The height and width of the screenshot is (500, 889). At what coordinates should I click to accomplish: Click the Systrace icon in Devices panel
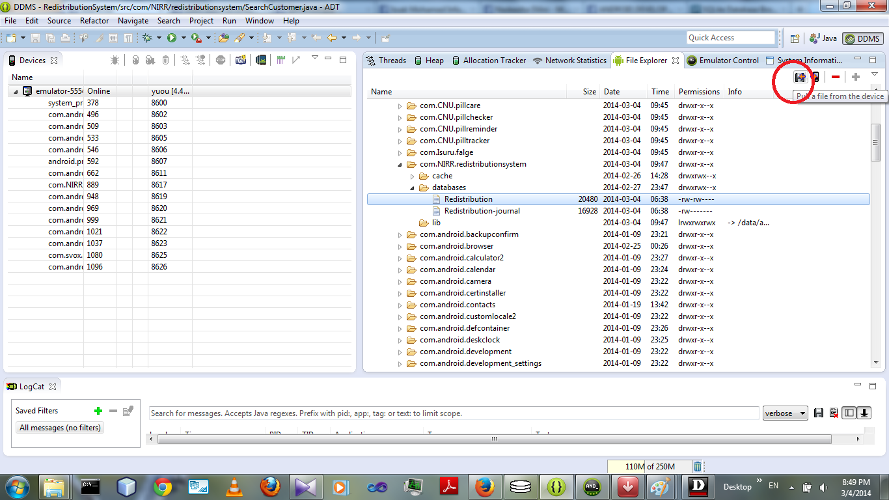click(x=280, y=60)
